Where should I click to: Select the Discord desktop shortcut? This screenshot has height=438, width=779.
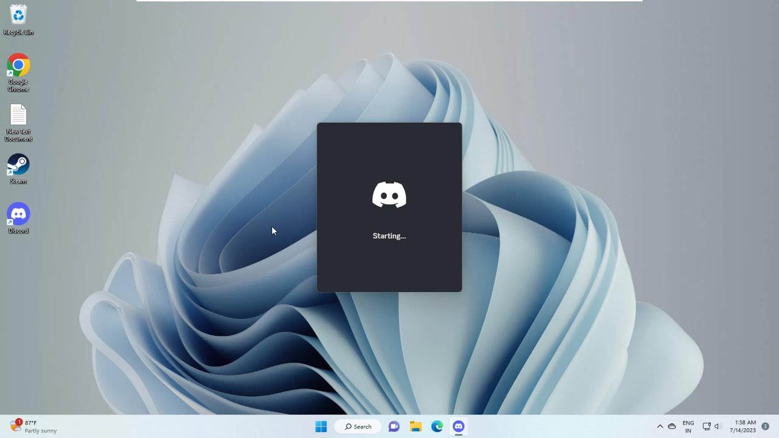tap(18, 218)
